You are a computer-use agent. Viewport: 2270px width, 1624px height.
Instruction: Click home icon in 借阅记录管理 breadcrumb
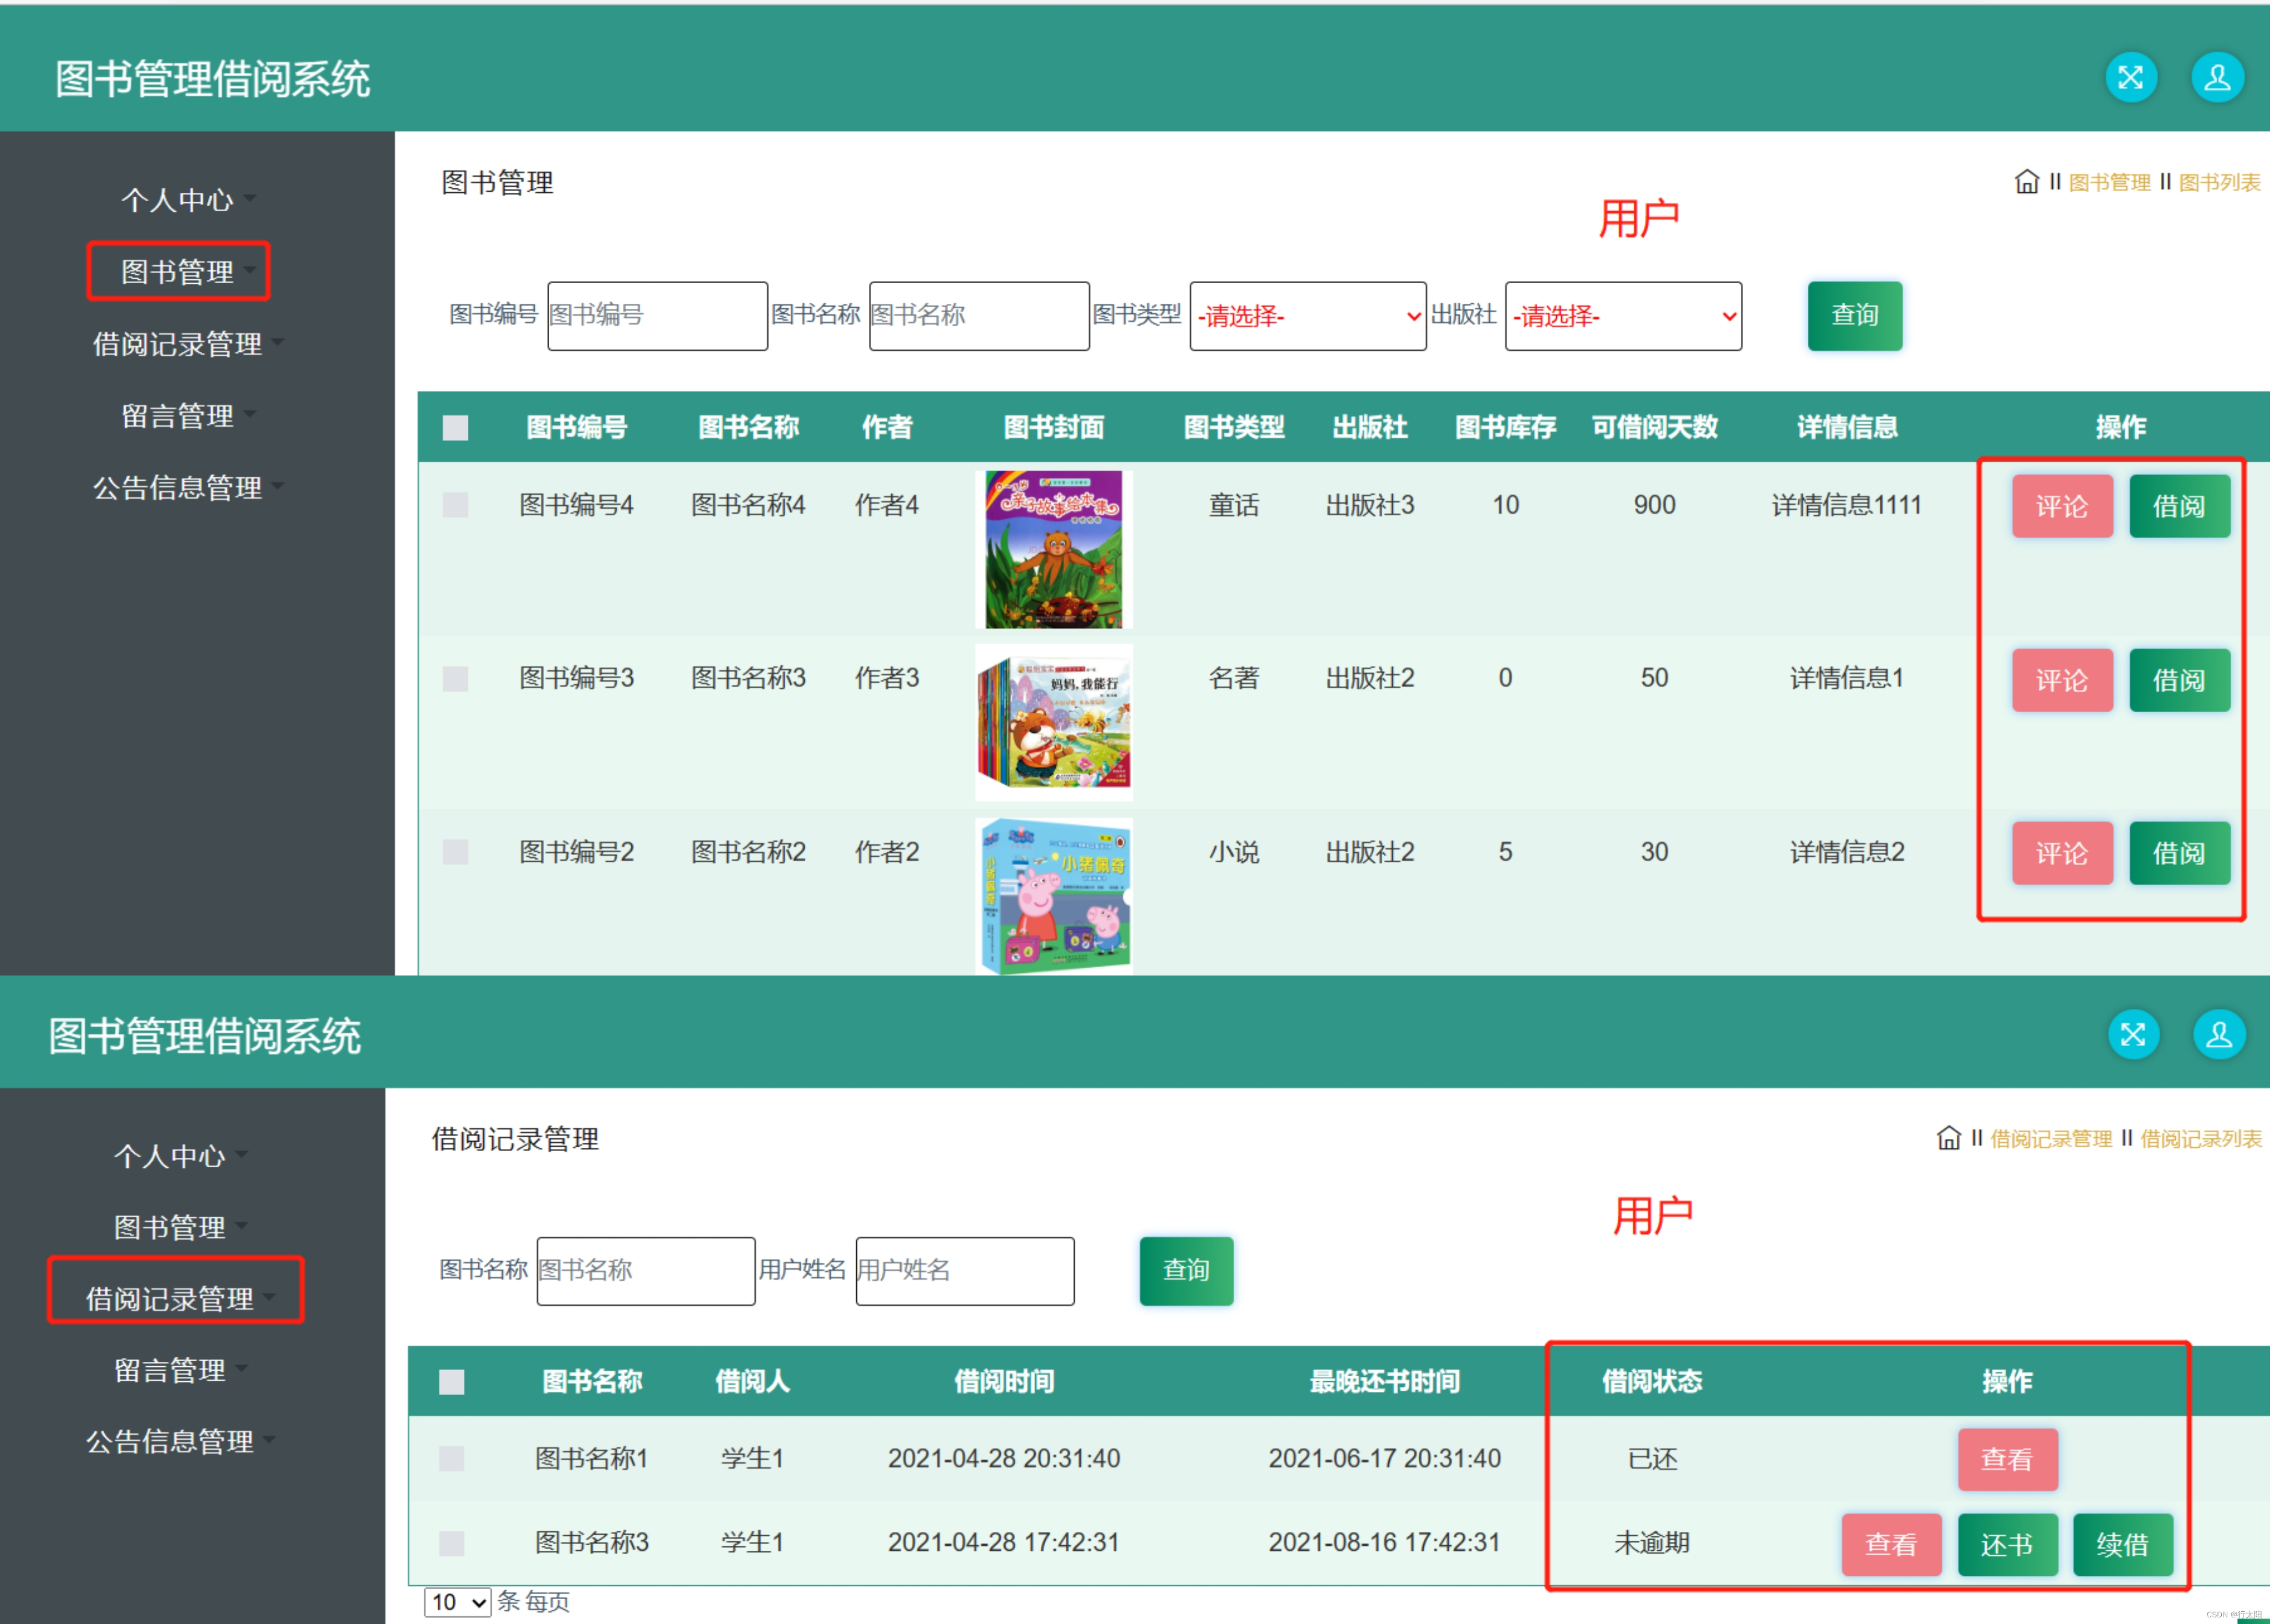pyautogui.click(x=1948, y=1138)
